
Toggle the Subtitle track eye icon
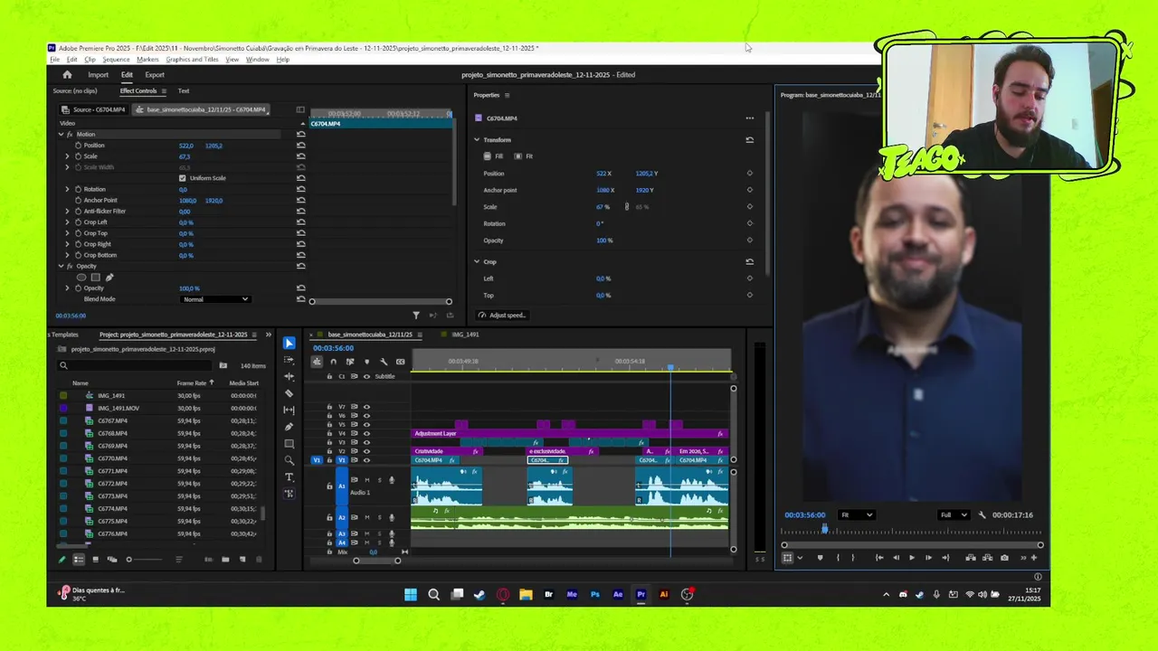pos(366,376)
